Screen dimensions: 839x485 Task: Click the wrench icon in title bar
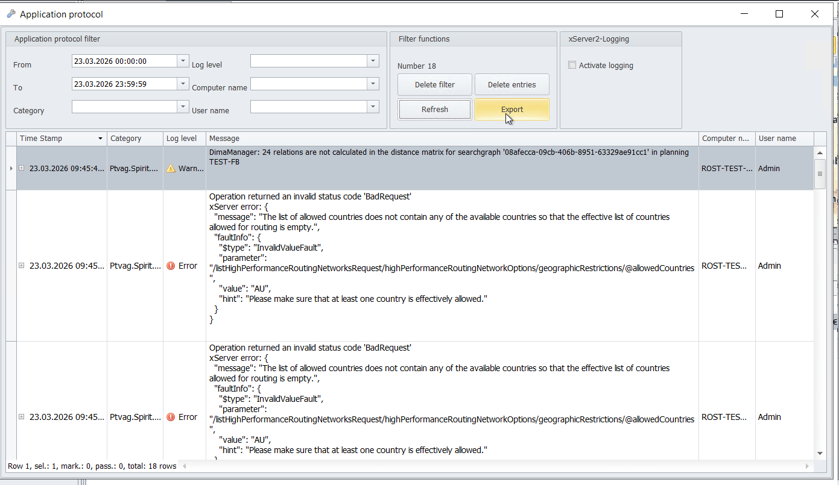click(11, 14)
